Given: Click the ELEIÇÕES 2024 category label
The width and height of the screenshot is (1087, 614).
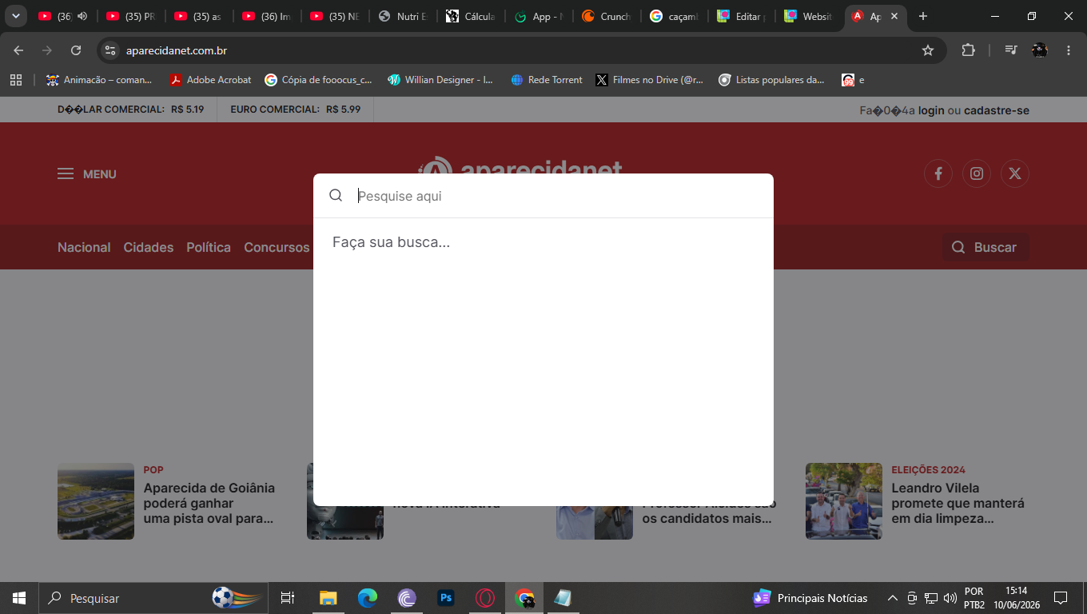Looking at the screenshot, I should pyautogui.click(x=928, y=469).
